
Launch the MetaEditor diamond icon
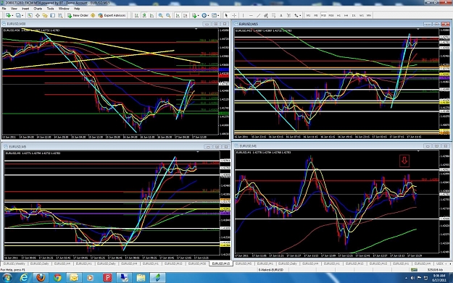pyautogui.click(x=93, y=15)
